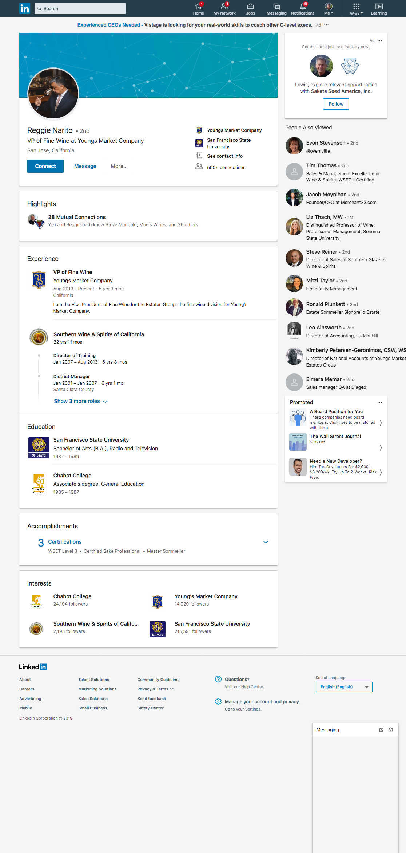The width and height of the screenshot is (406, 853).
Task: Click the footer LinkedIn logo
Action: coord(33,667)
